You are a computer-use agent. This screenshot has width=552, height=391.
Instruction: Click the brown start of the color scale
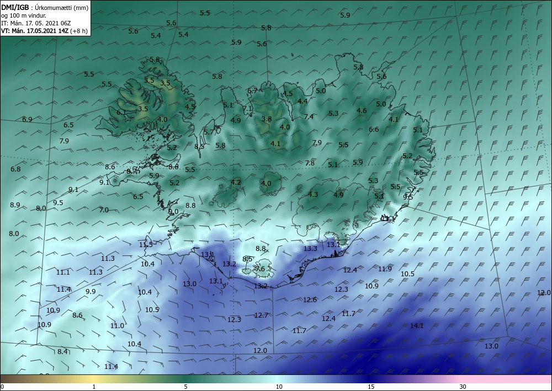(7, 379)
